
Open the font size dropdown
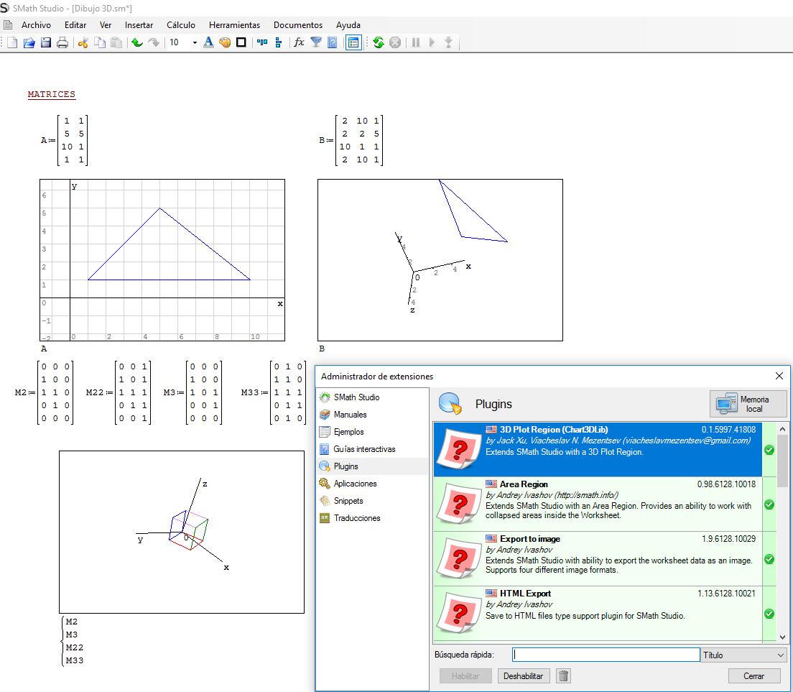194,43
